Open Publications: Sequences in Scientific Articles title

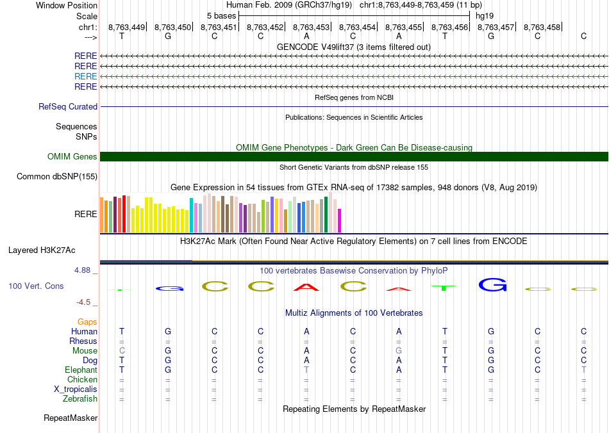pos(354,117)
